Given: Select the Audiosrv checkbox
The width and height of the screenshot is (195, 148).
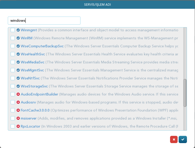Looking at the screenshot, I should pos(13,102).
